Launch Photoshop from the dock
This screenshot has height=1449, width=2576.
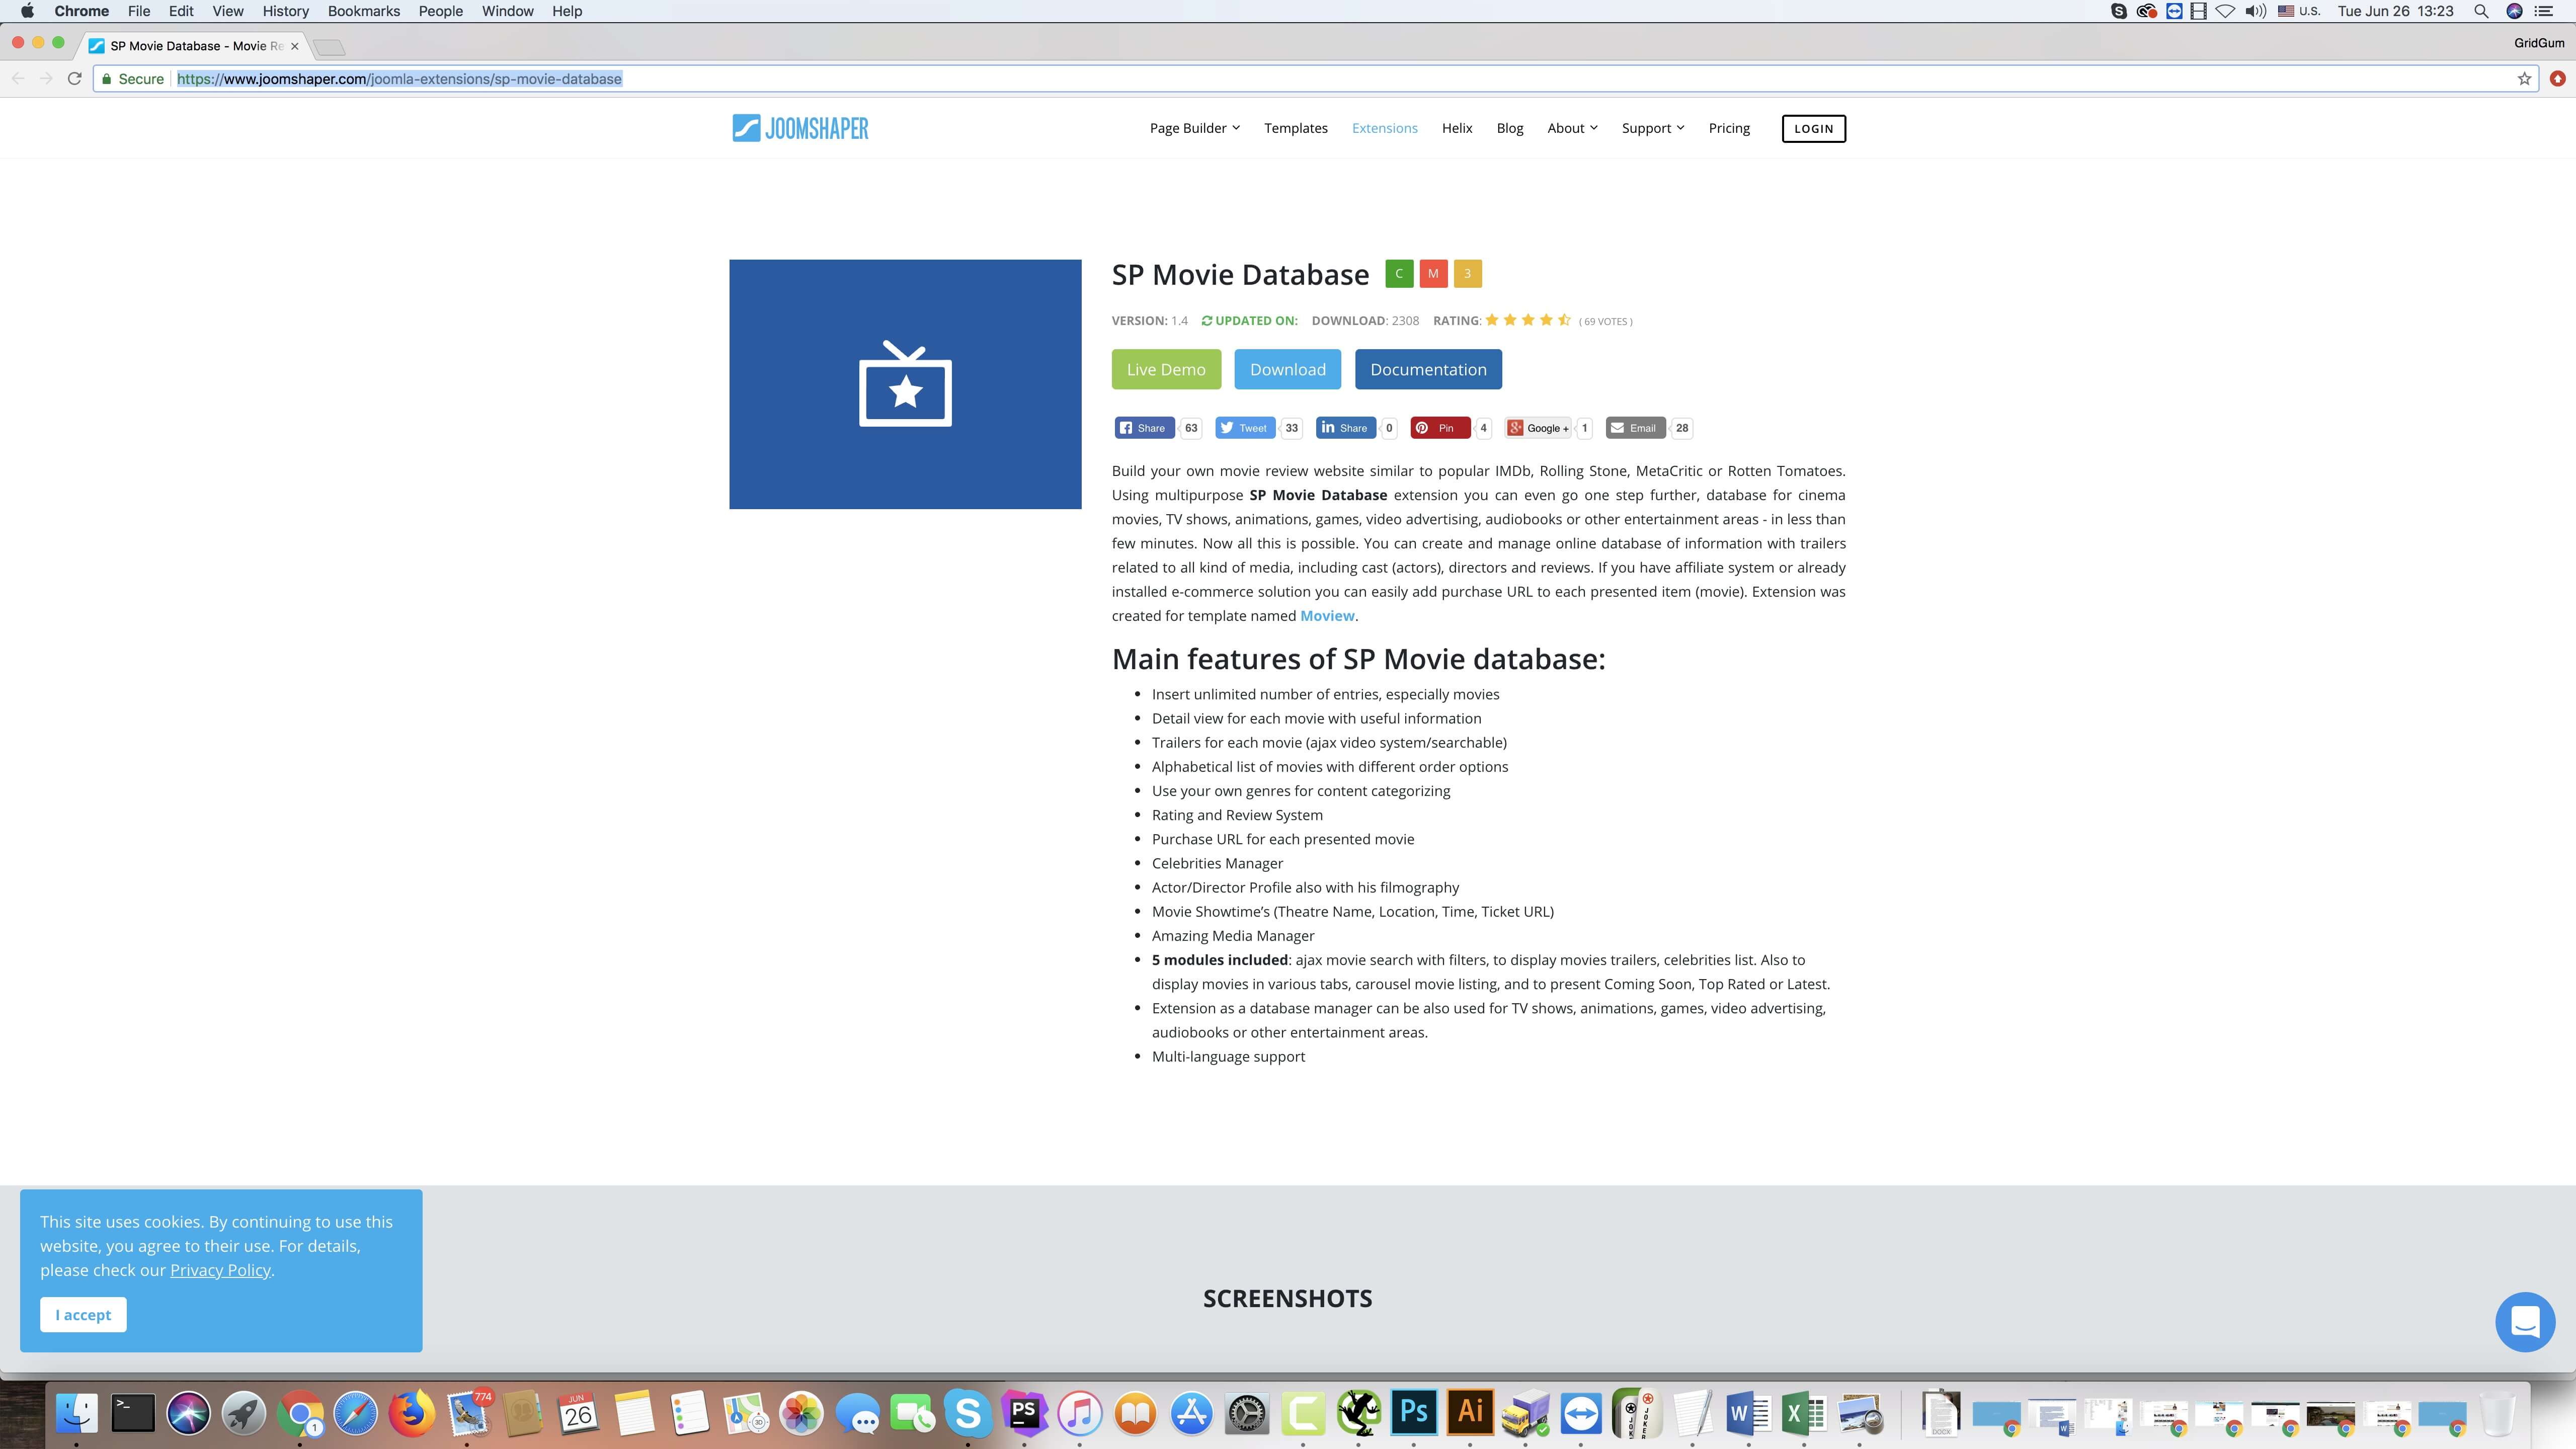tap(1414, 1413)
